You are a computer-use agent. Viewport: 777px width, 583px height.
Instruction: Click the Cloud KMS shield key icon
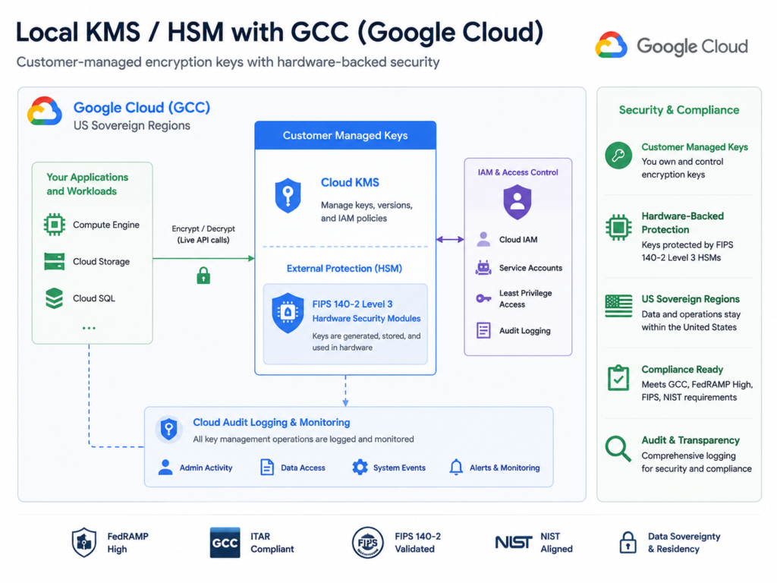(x=288, y=195)
